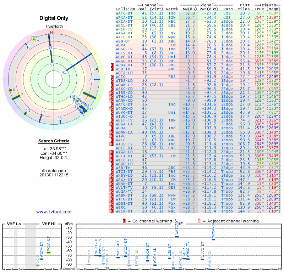
Task: Click warning icon on WANN-CD row
Action: click(x=111, y=101)
